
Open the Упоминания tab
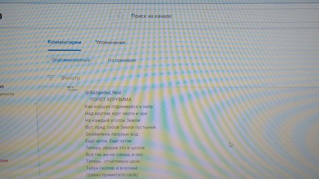pos(110,42)
